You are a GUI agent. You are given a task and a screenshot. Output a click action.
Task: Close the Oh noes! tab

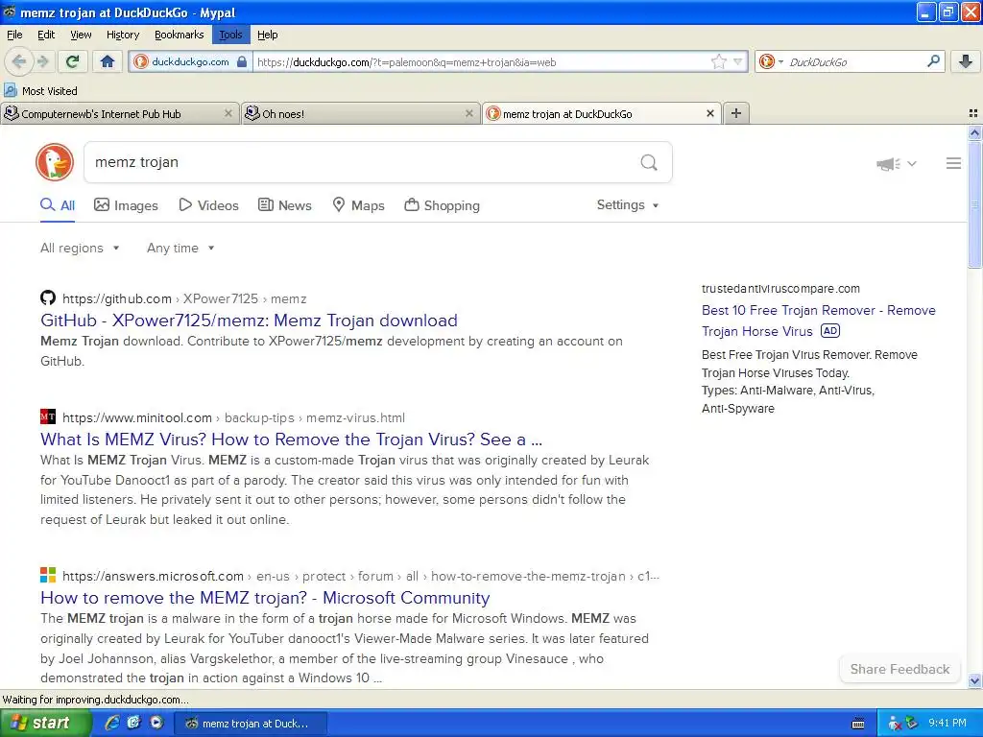click(x=468, y=113)
